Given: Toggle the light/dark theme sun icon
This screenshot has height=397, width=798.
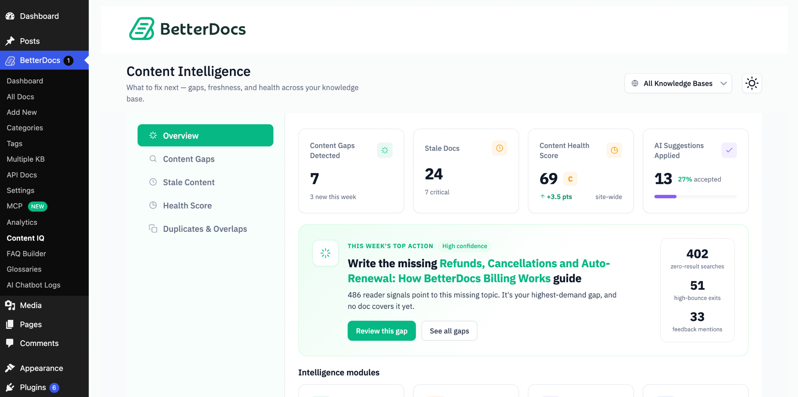Looking at the screenshot, I should pyautogui.click(x=752, y=83).
